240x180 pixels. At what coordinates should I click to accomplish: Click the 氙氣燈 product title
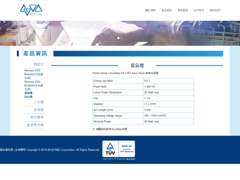point(137,65)
